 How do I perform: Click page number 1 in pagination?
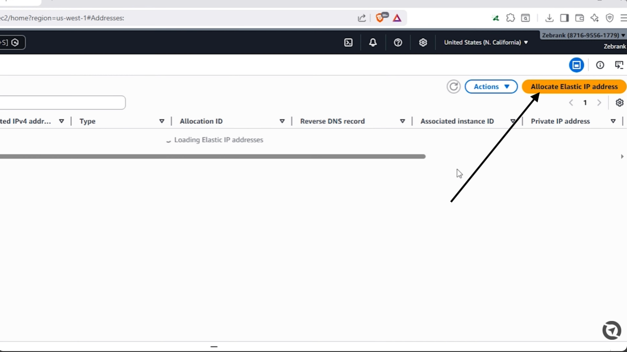coord(585,103)
